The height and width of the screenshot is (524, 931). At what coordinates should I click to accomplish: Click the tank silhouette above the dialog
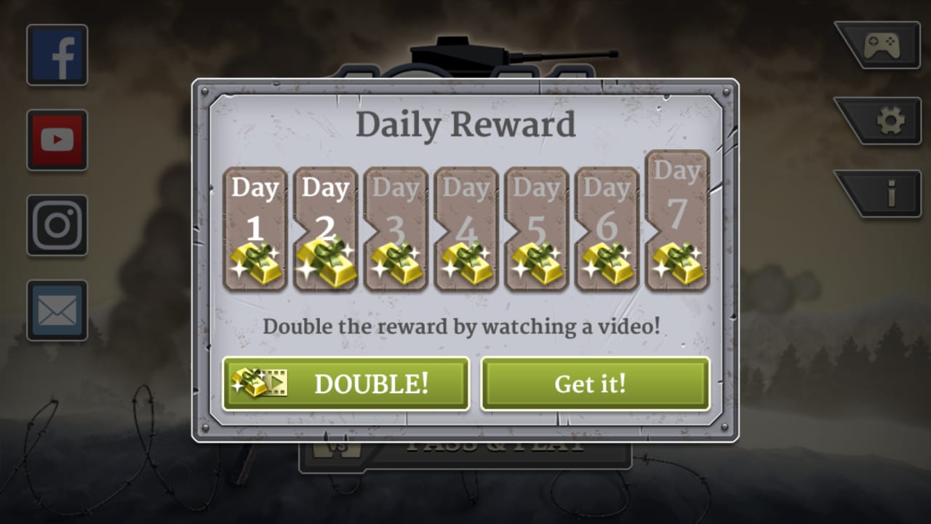pyautogui.click(x=513, y=56)
